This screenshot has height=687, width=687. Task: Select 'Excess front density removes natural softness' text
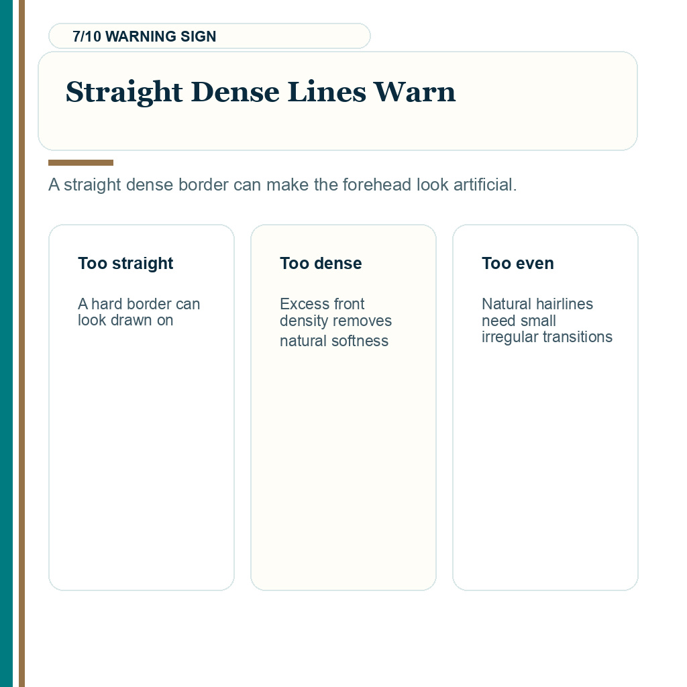(x=335, y=322)
